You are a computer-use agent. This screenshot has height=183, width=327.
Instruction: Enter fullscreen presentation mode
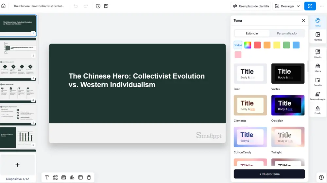(x=310, y=6)
